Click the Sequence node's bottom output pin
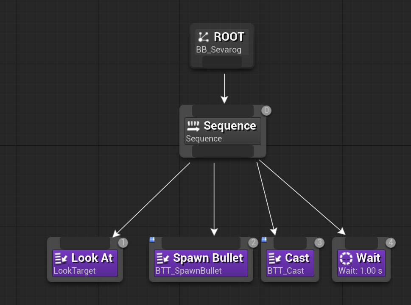The width and height of the screenshot is (411, 305). click(x=223, y=151)
